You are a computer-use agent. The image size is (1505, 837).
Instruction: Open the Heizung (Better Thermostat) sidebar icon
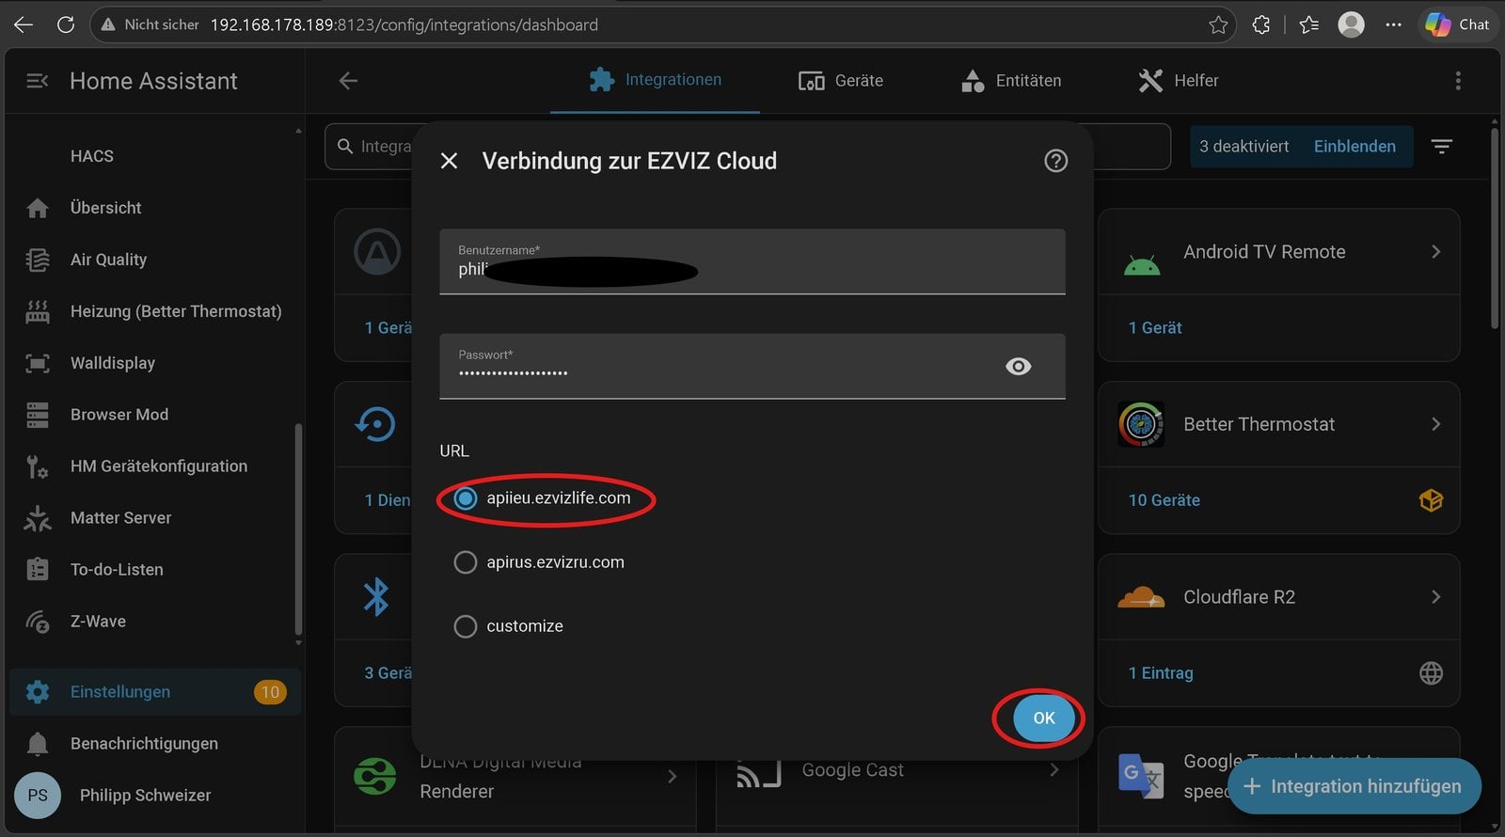pyautogui.click(x=38, y=311)
